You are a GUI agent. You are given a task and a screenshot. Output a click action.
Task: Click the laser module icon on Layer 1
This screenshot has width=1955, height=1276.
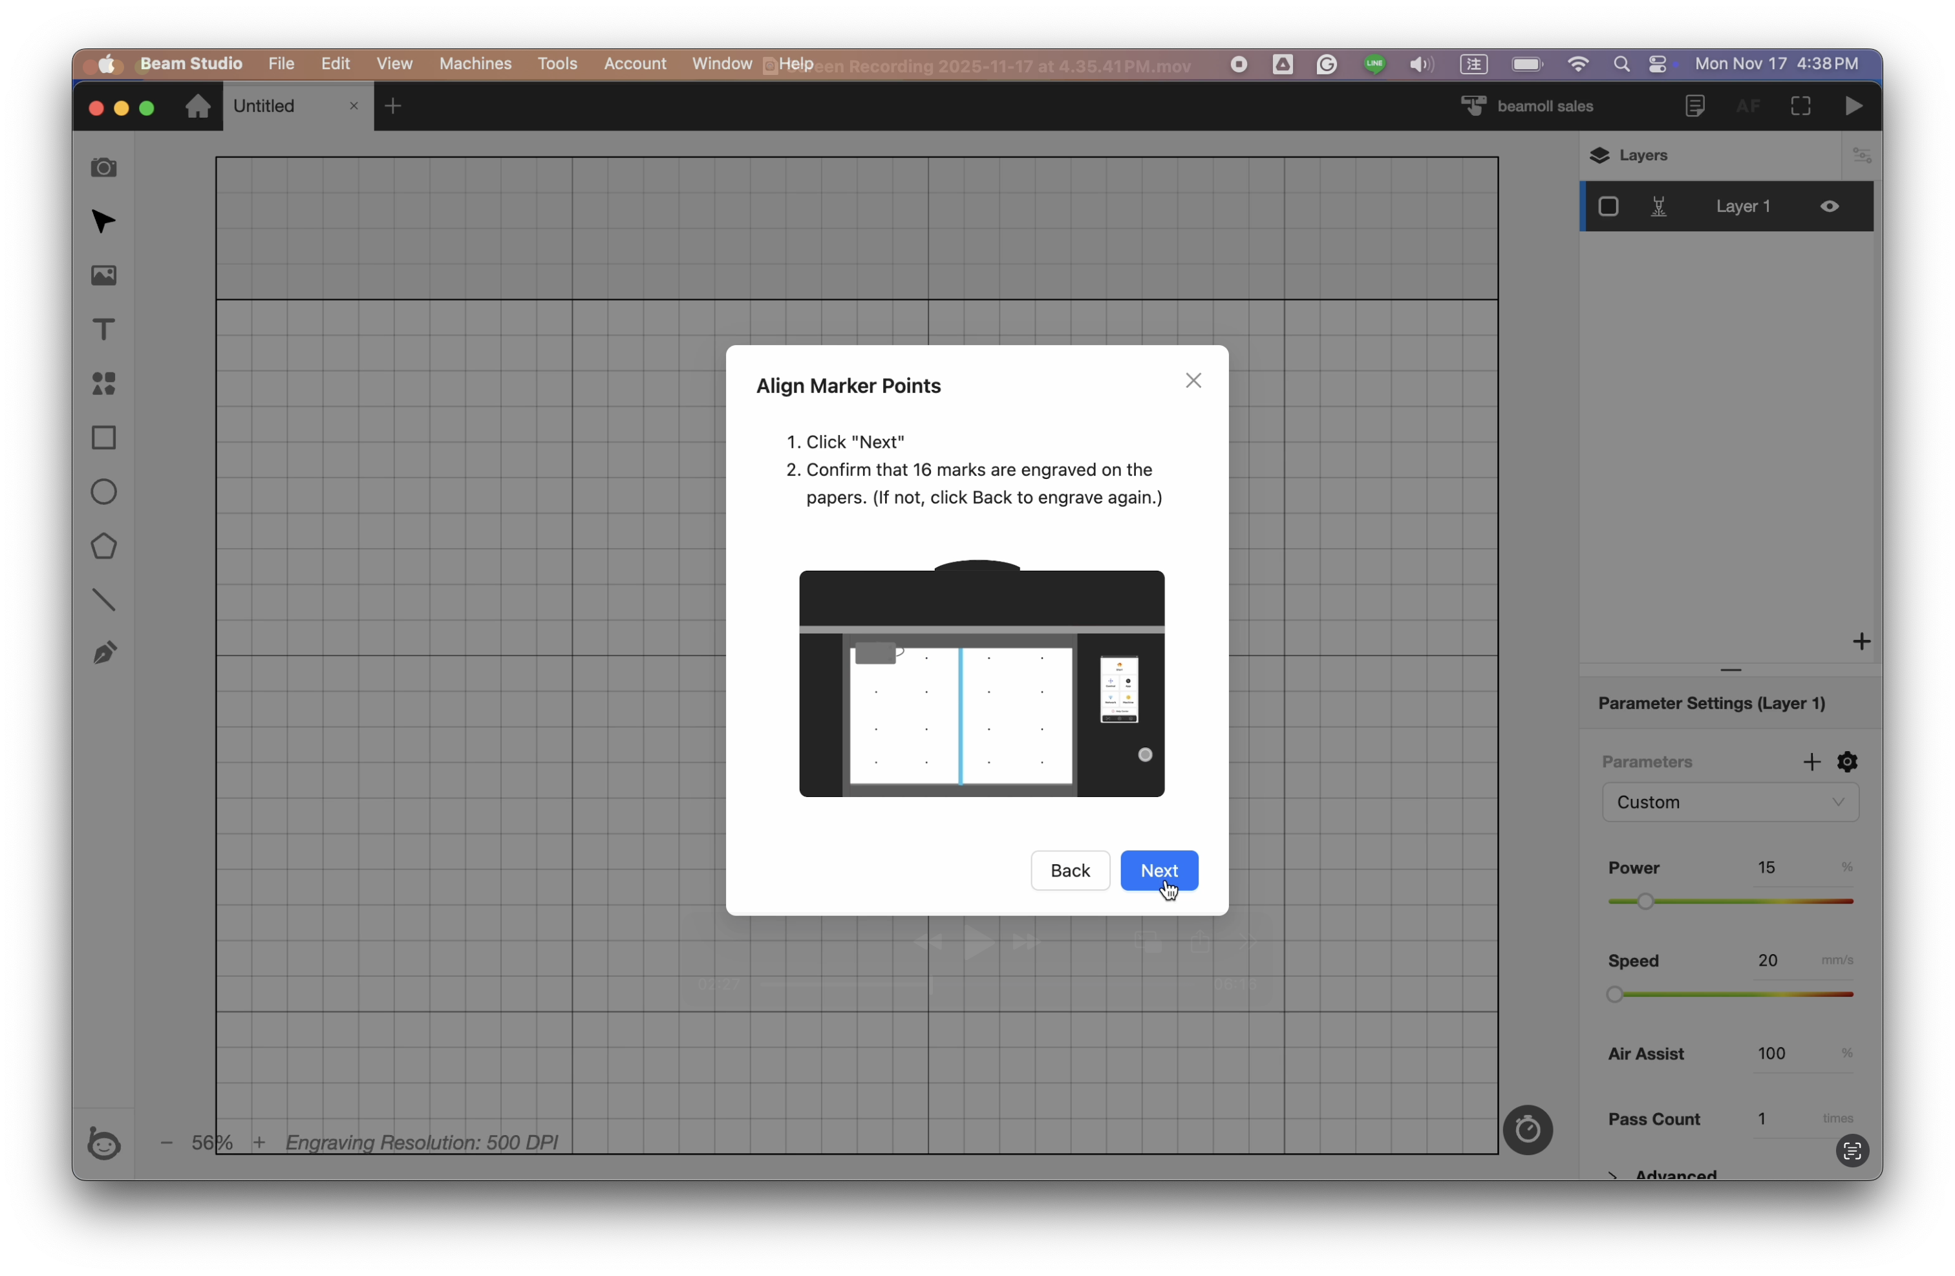click(1658, 207)
